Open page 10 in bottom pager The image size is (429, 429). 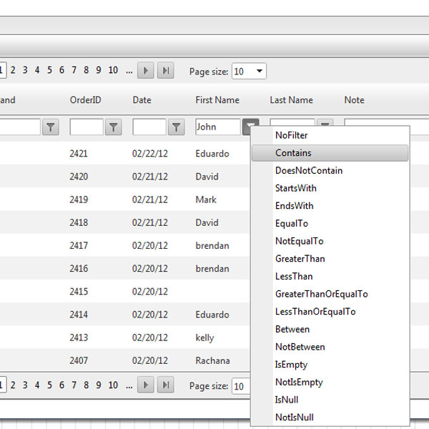(x=113, y=385)
